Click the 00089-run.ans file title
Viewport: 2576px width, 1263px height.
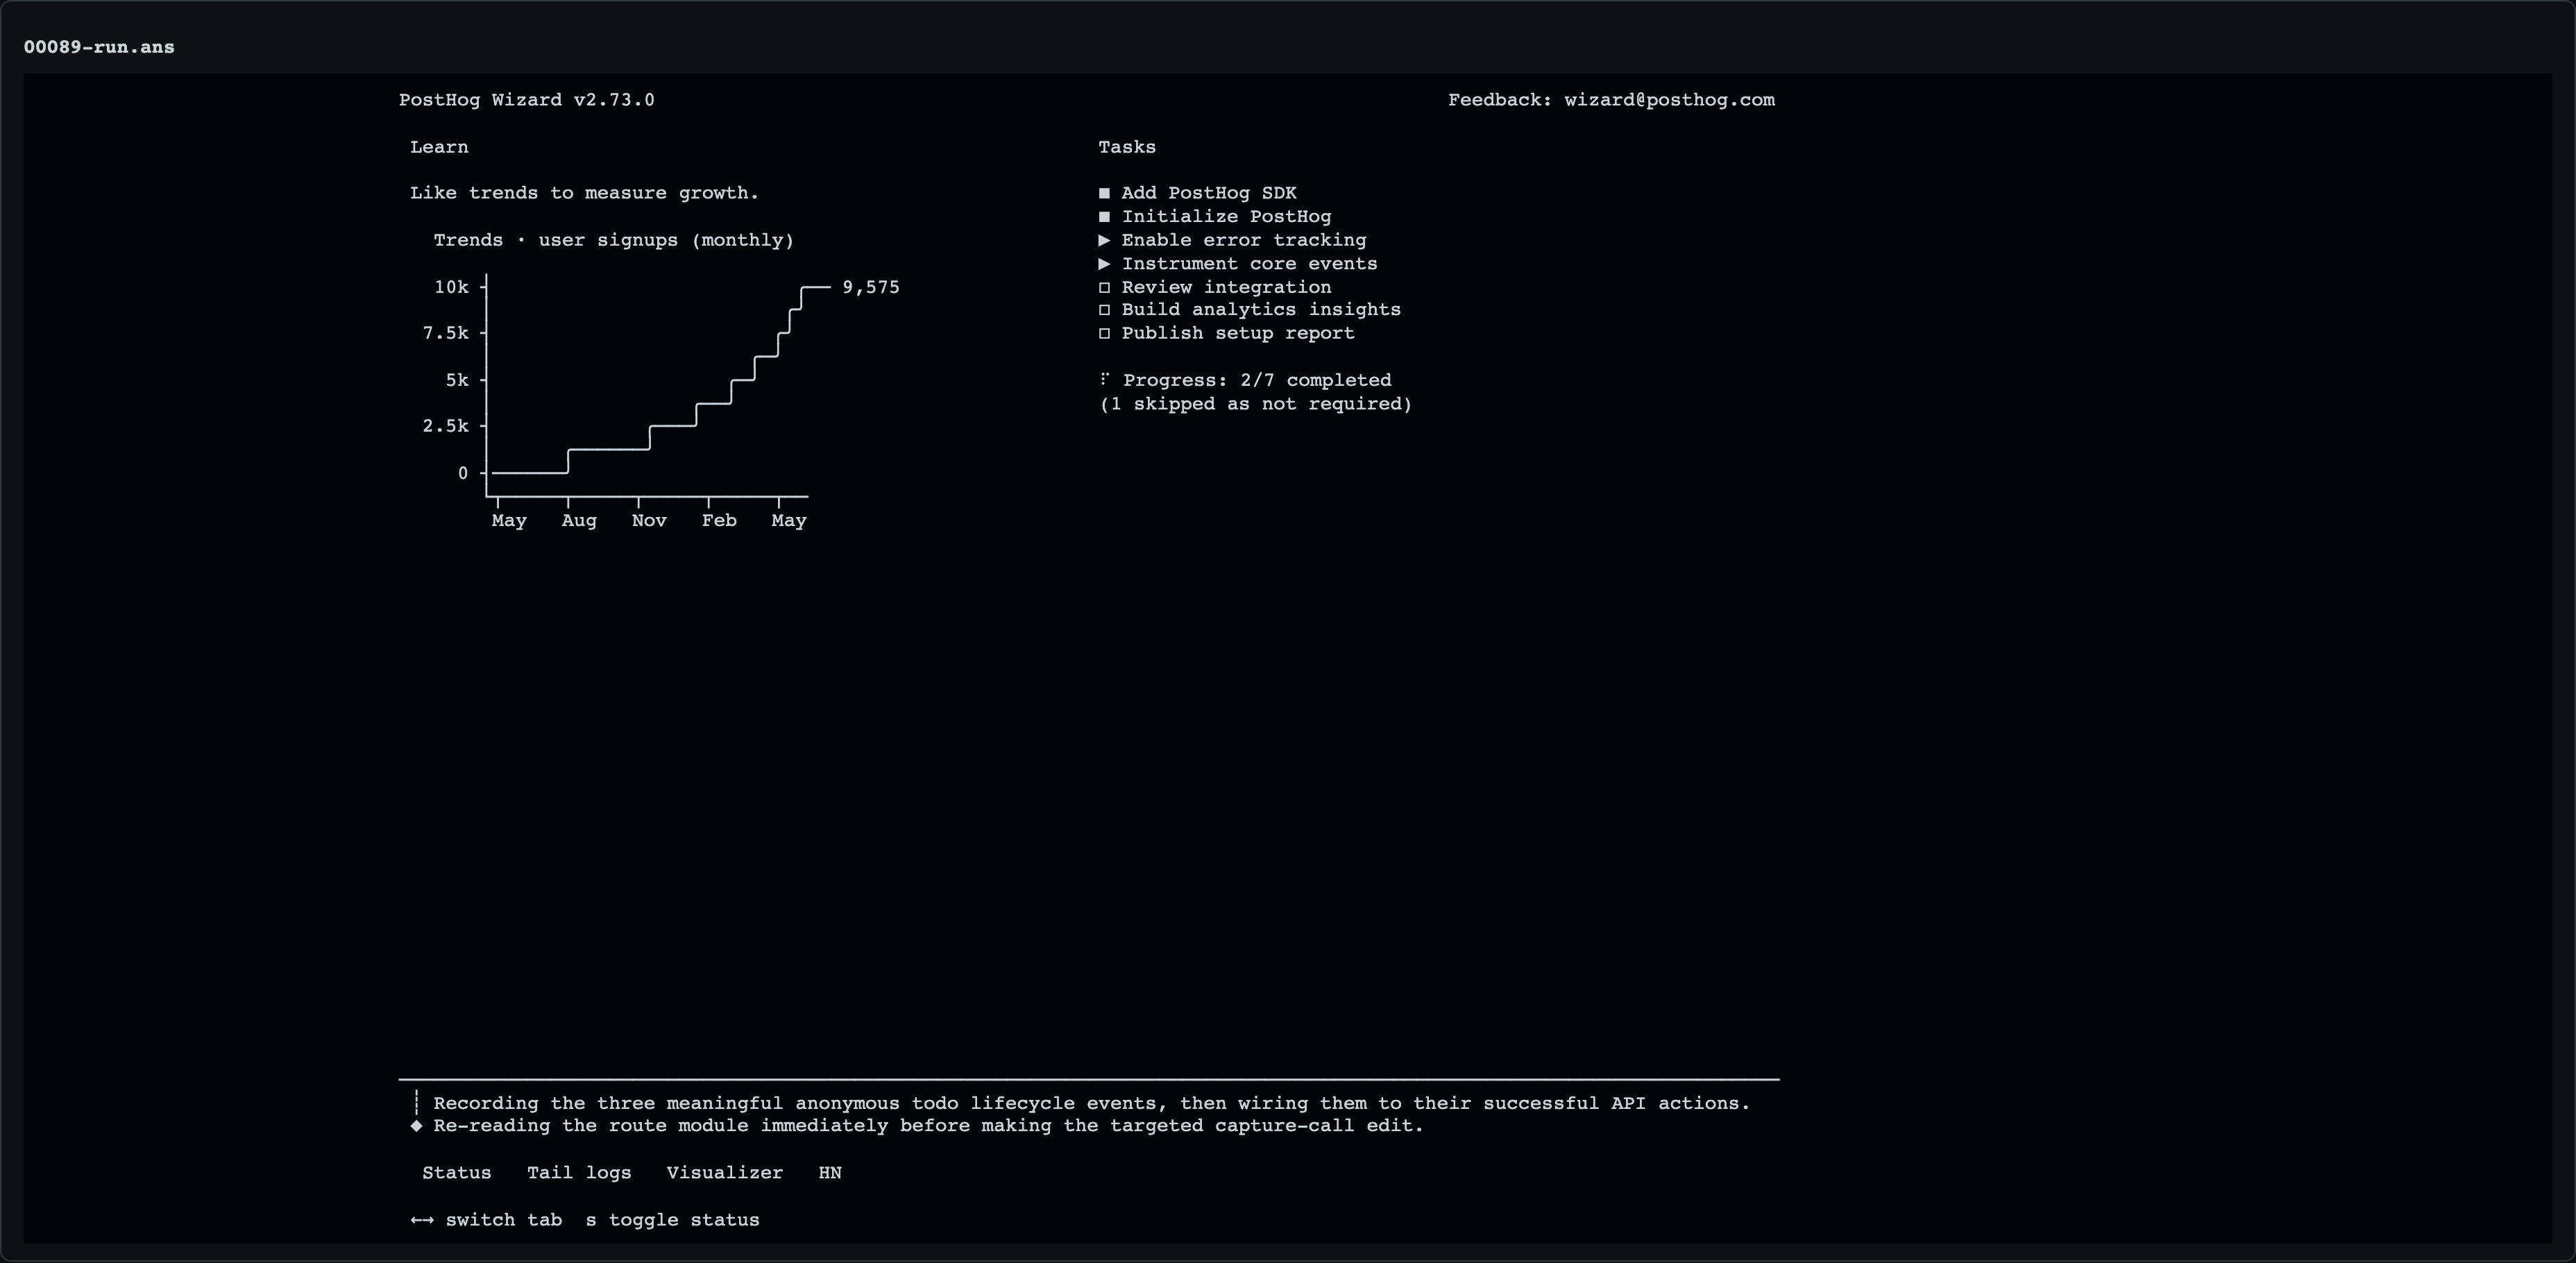[99, 47]
